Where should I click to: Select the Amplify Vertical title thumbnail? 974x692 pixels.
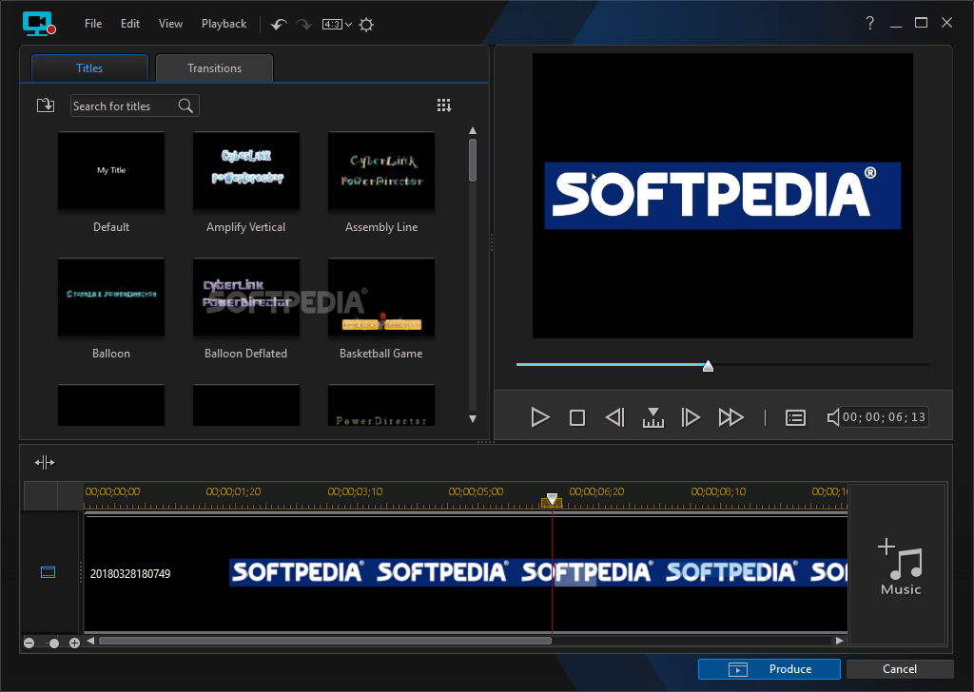pyautogui.click(x=246, y=171)
